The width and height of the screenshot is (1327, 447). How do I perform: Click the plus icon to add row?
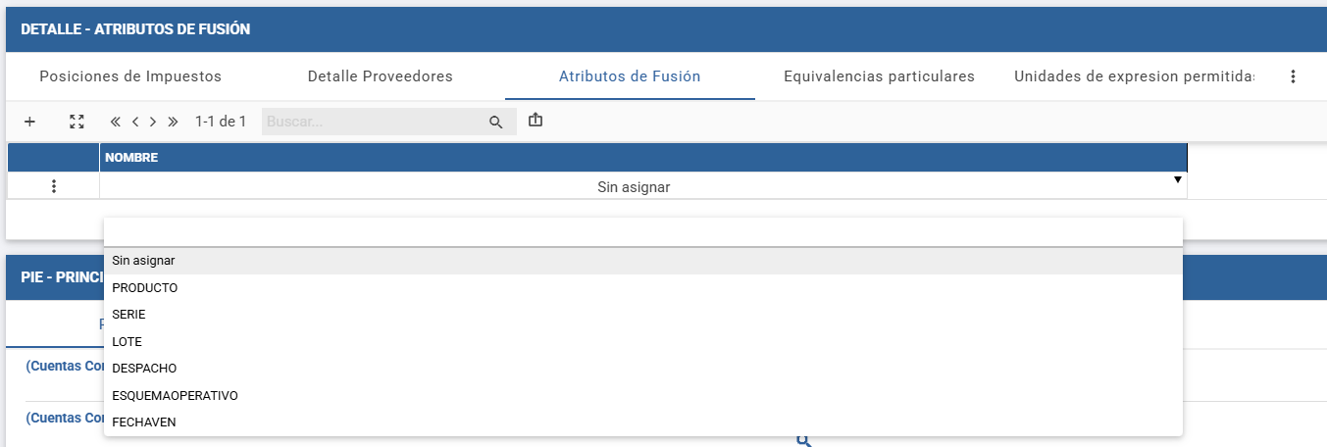point(29,122)
